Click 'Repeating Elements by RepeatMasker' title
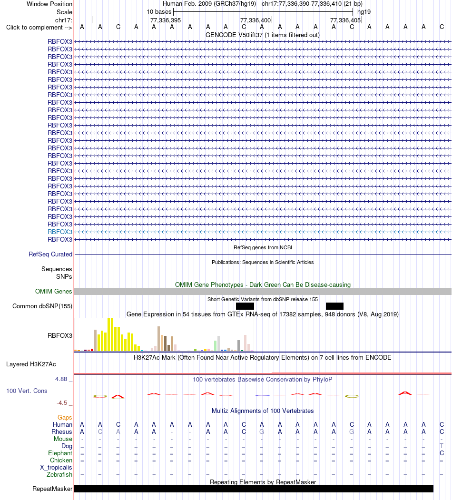This screenshot has width=452, height=500. click(x=263, y=482)
